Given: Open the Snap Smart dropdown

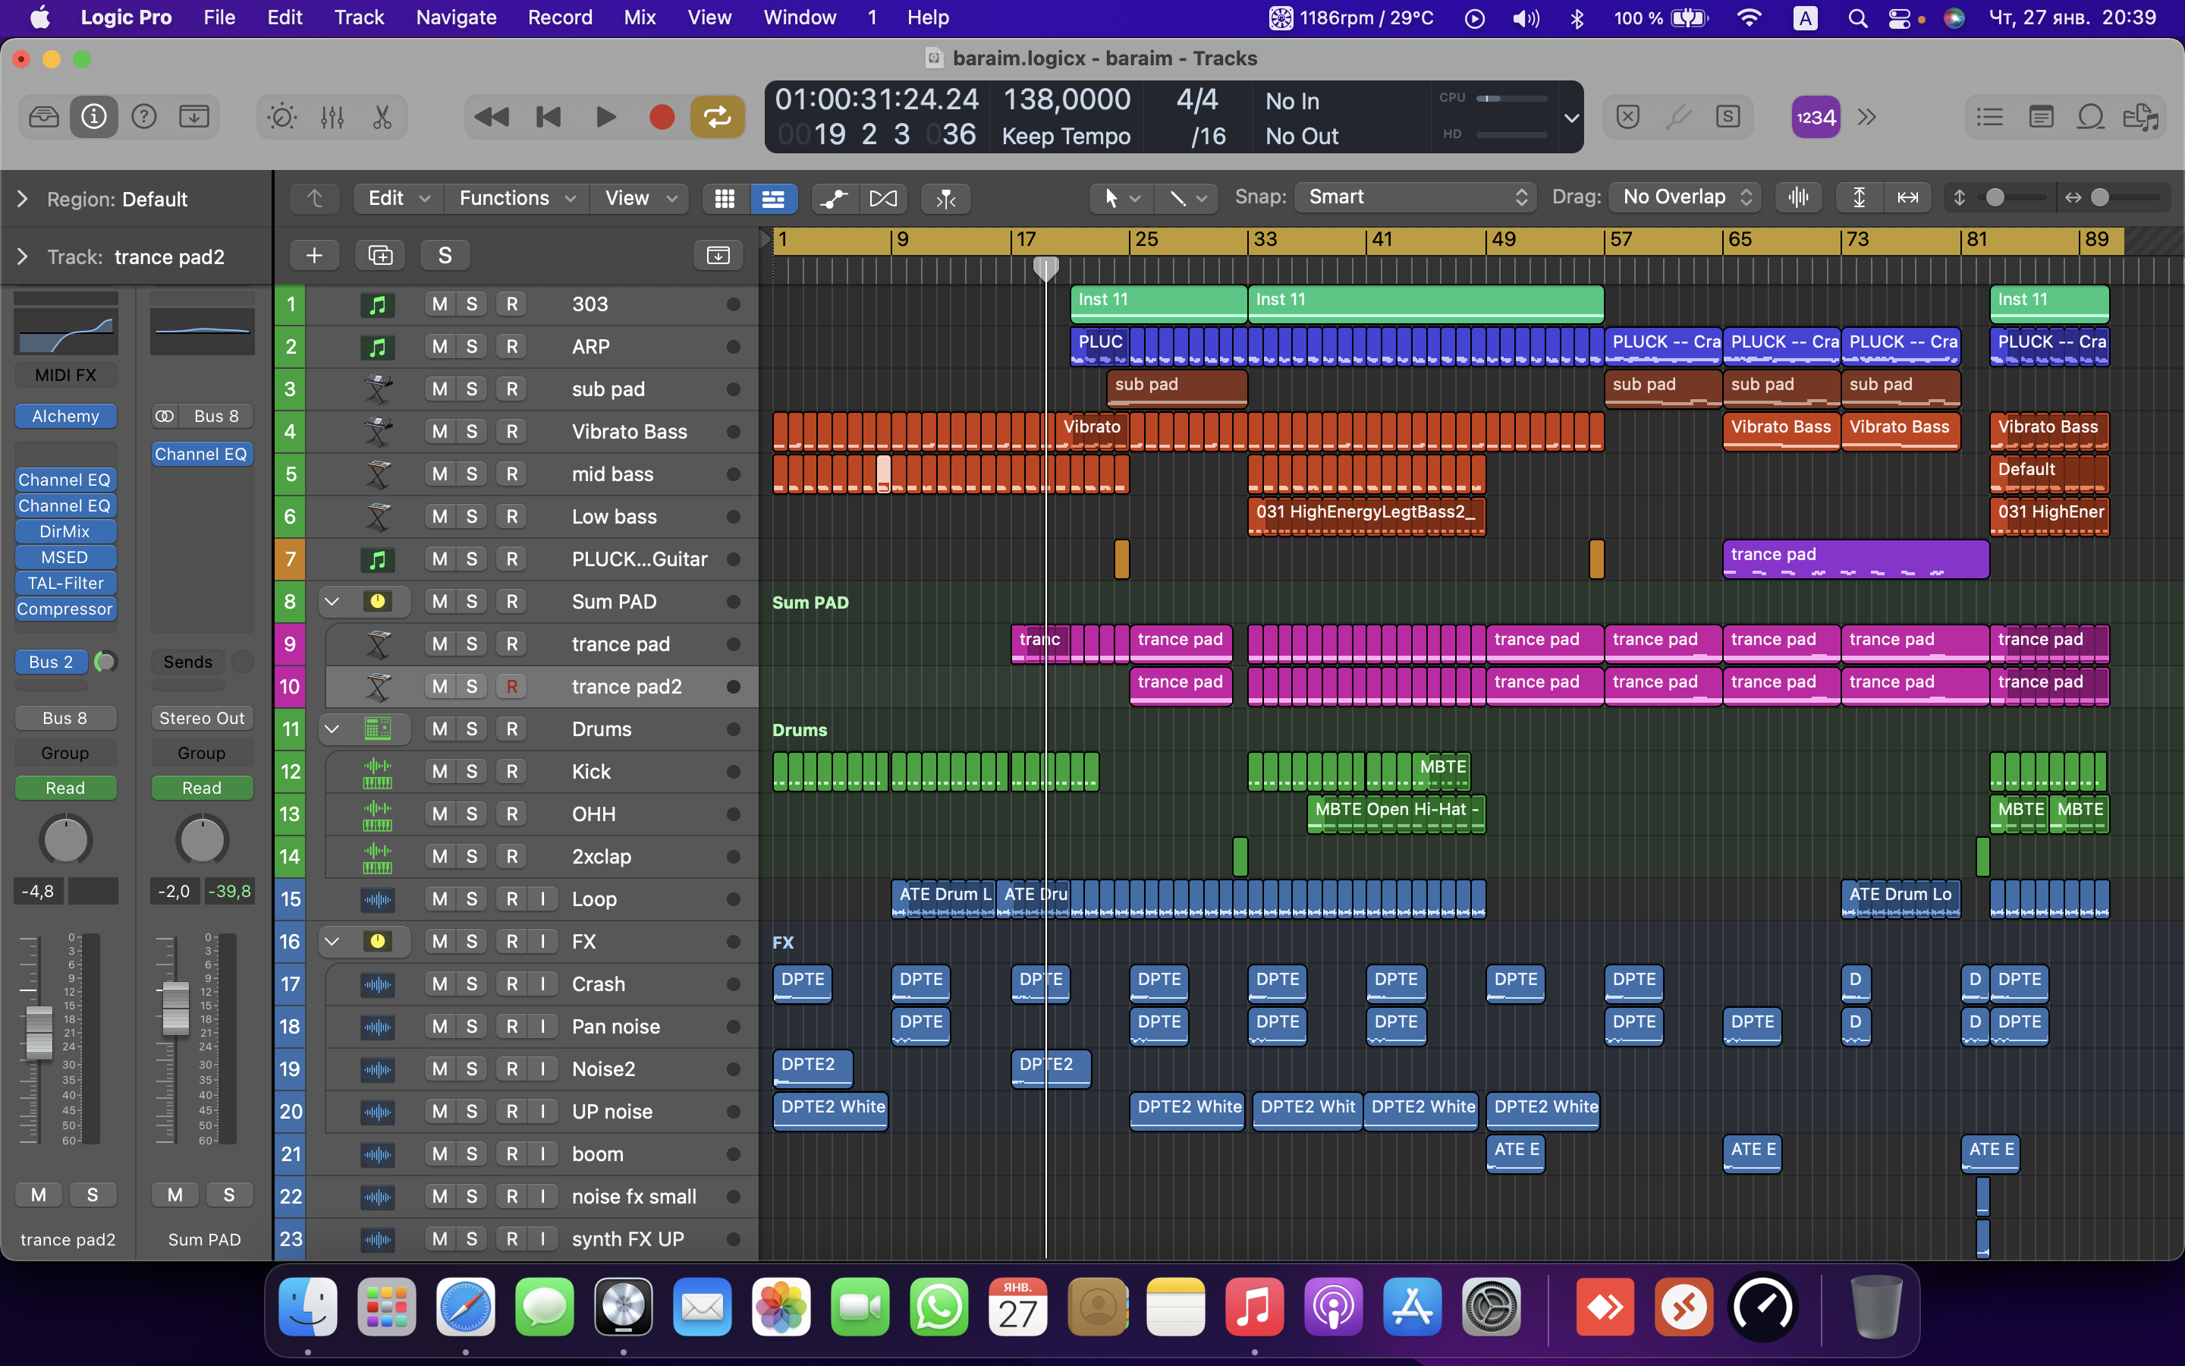Looking at the screenshot, I should tap(1414, 197).
